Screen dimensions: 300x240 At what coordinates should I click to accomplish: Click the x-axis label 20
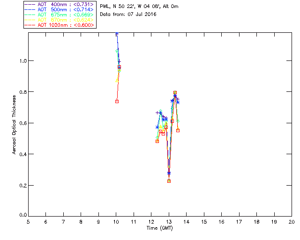click(x=292, y=222)
